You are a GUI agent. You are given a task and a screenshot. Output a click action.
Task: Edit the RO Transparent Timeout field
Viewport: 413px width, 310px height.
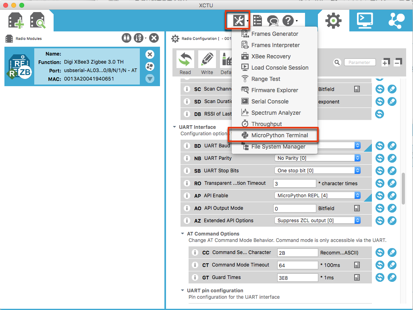click(295, 184)
